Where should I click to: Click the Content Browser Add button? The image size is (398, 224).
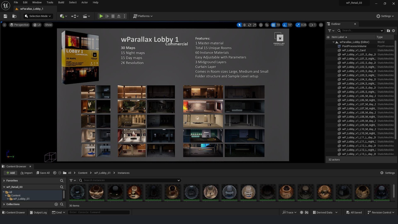(x=10, y=173)
